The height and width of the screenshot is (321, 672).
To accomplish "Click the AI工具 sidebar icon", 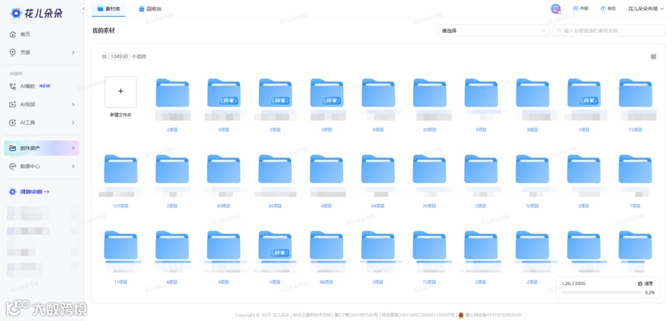I will 12,123.
